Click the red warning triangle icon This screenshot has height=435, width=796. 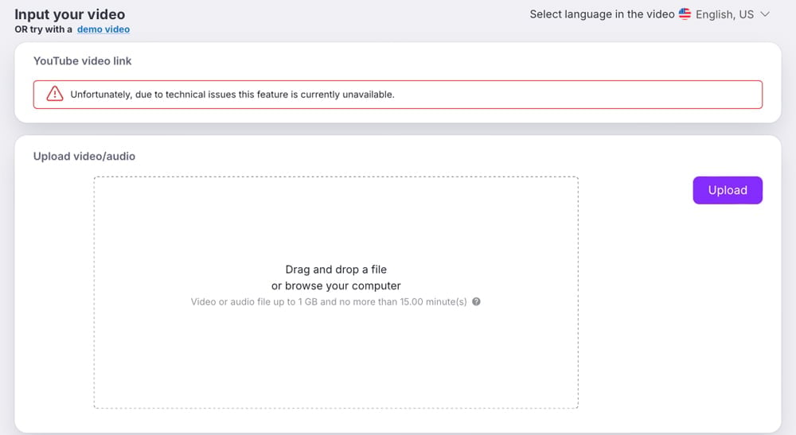[55, 94]
